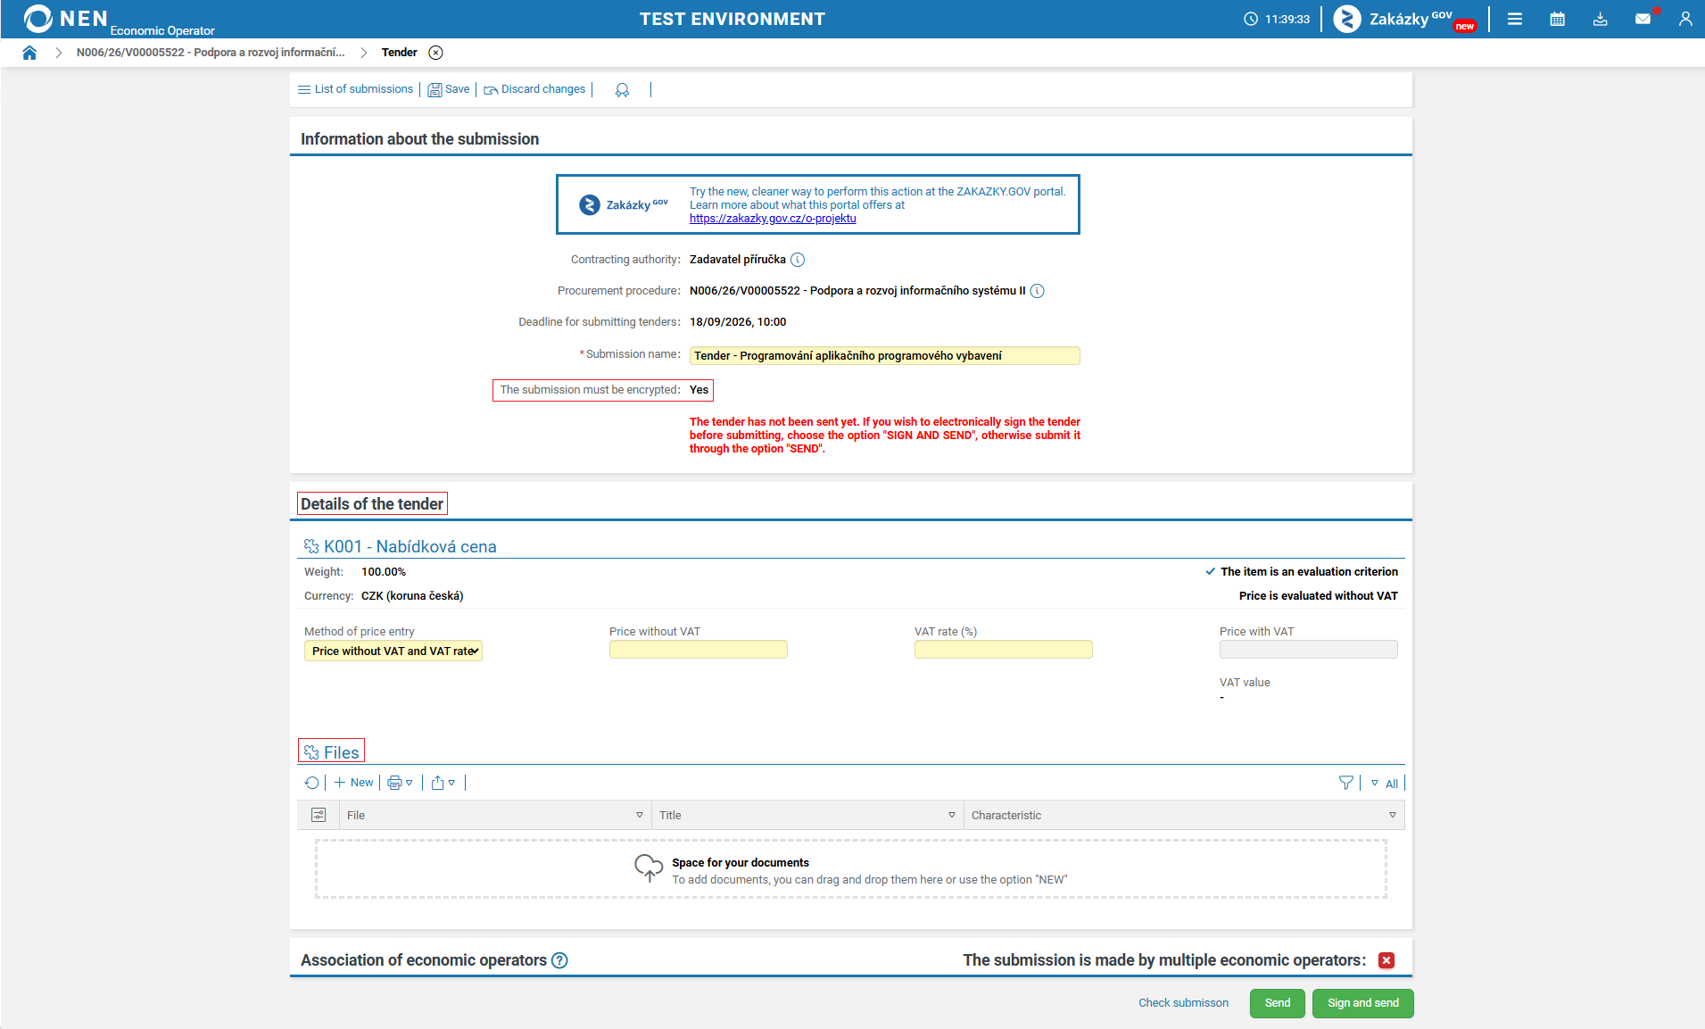Open the export dropdown in Files
The image size is (1705, 1029).
click(x=443, y=783)
